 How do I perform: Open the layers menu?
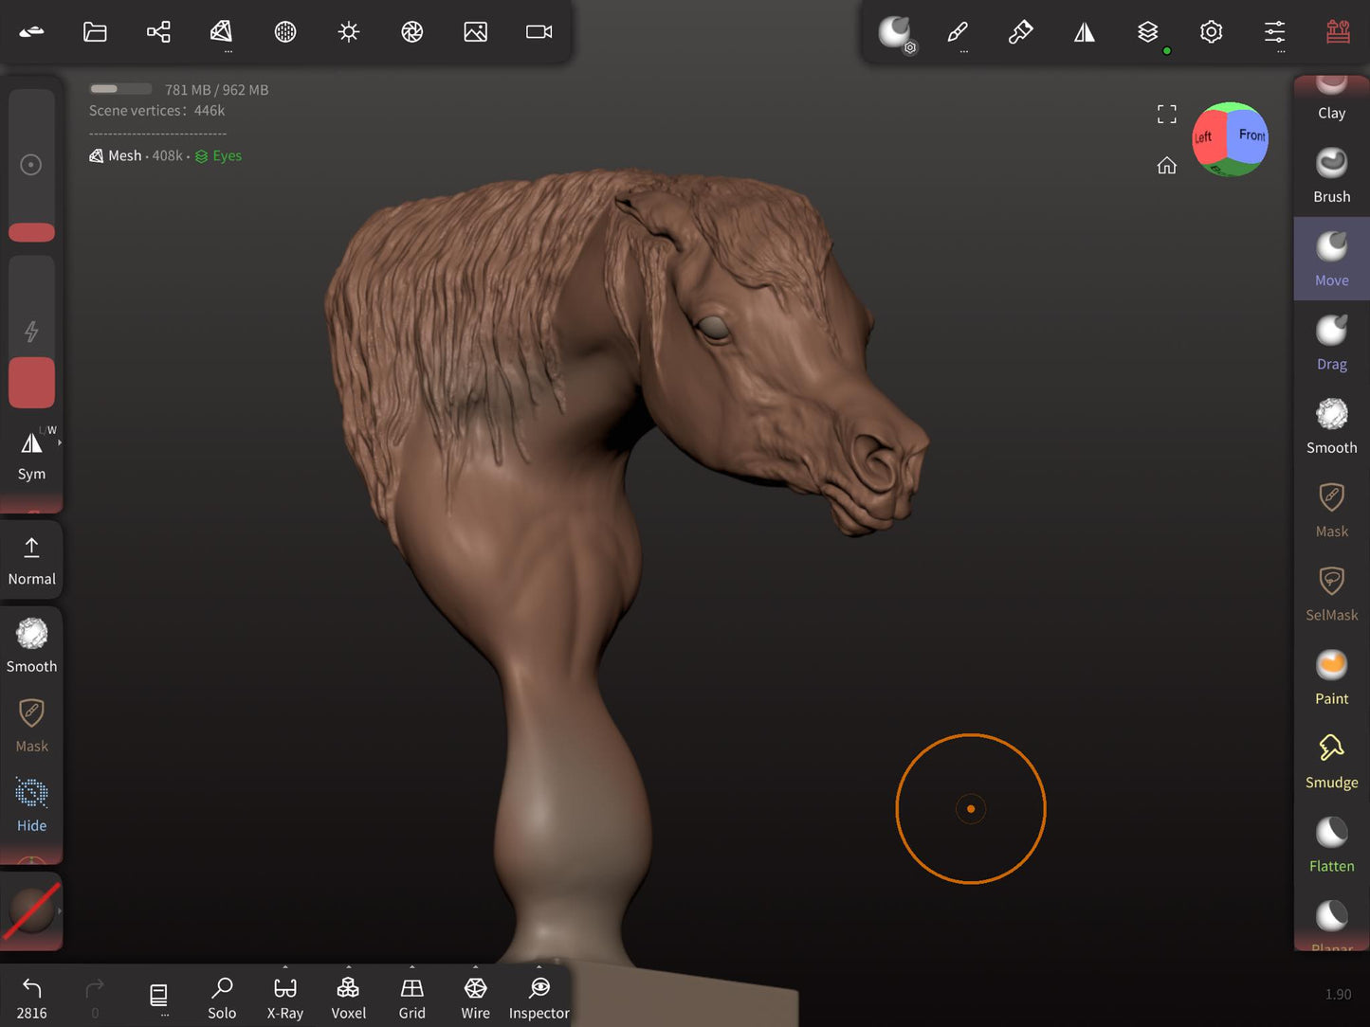pyautogui.click(x=1147, y=32)
